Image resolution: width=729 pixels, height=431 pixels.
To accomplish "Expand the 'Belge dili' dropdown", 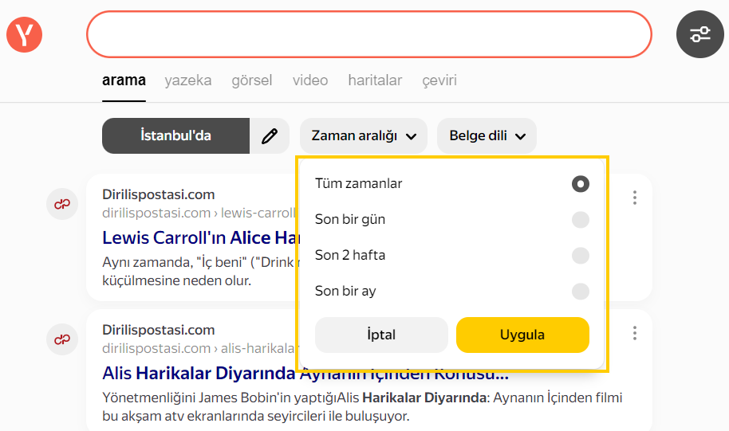I will [x=487, y=136].
